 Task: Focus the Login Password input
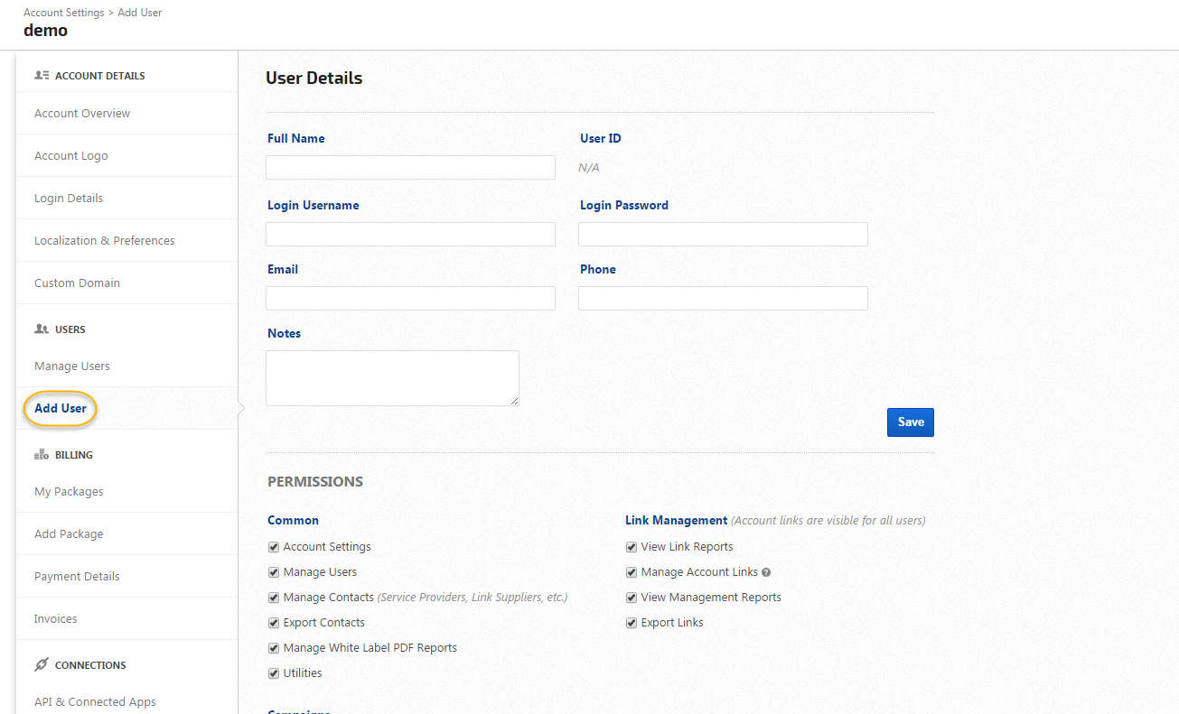click(x=723, y=235)
